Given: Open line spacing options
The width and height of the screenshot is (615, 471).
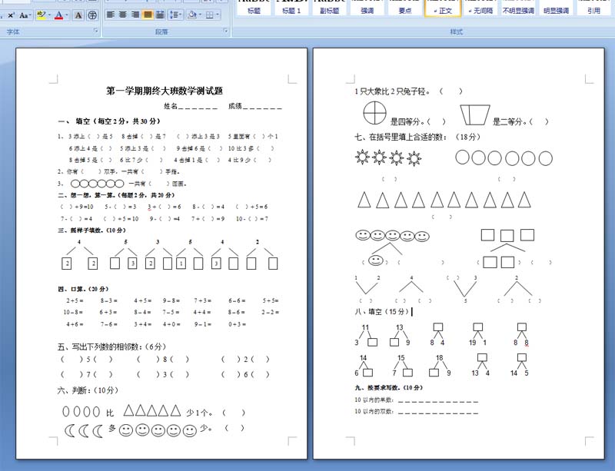Looking at the screenshot, I should (x=175, y=15).
